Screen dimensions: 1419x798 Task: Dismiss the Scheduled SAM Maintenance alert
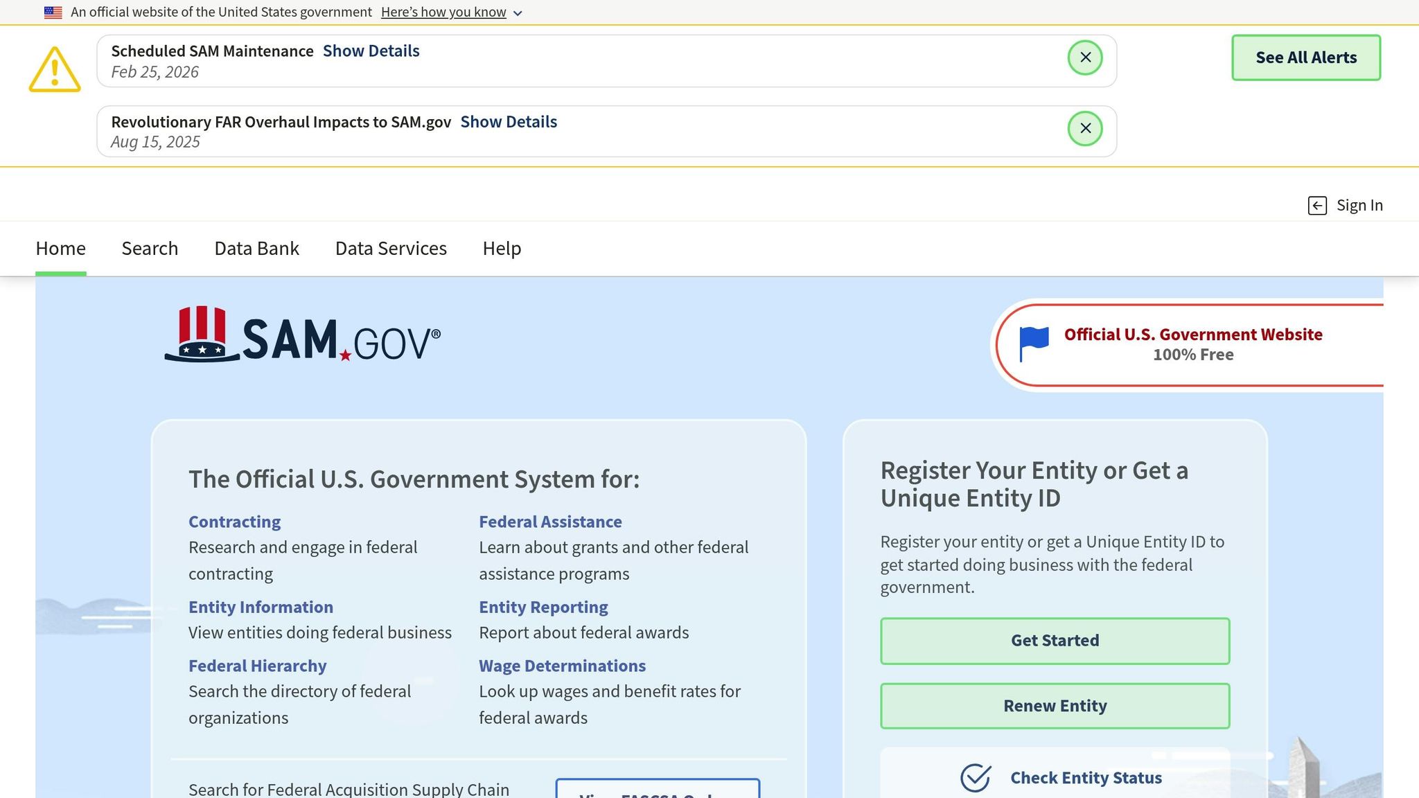[x=1085, y=57]
